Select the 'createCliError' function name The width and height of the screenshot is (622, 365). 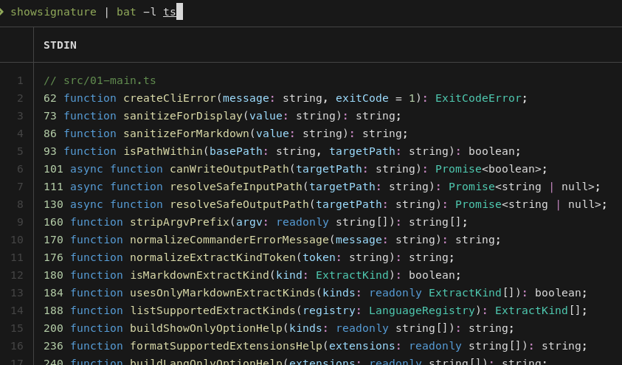pos(170,98)
